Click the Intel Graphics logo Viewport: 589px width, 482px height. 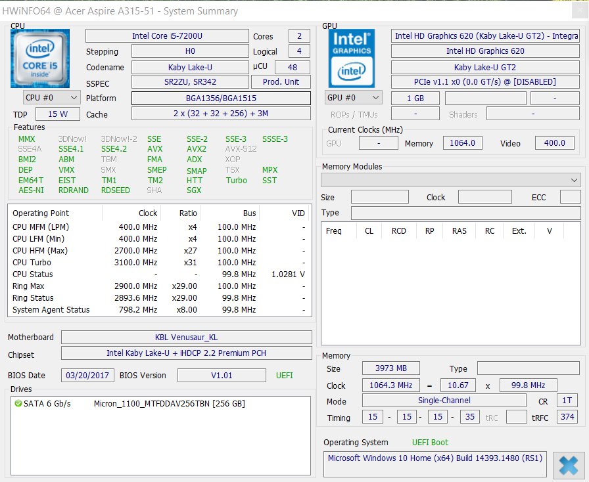coord(351,58)
